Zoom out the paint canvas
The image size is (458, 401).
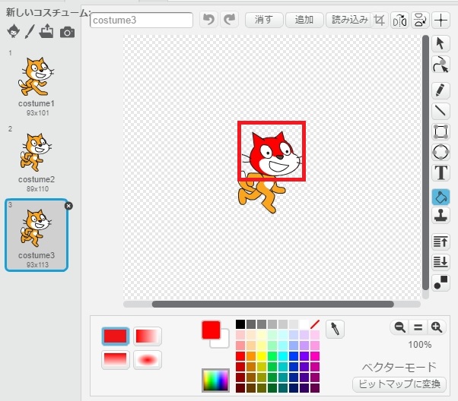[x=399, y=327]
